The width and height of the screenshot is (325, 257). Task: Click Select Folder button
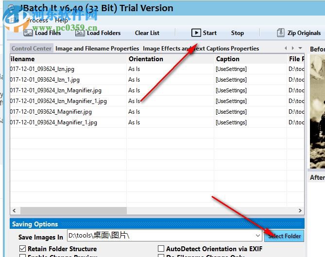[x=284, y=236]
